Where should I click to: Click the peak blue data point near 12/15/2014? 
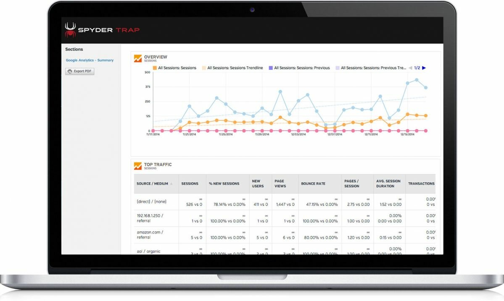point(417,80)
